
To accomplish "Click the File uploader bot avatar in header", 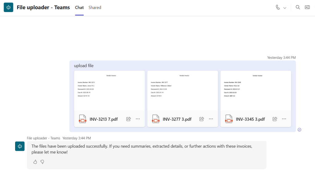I will pos(8,7).
